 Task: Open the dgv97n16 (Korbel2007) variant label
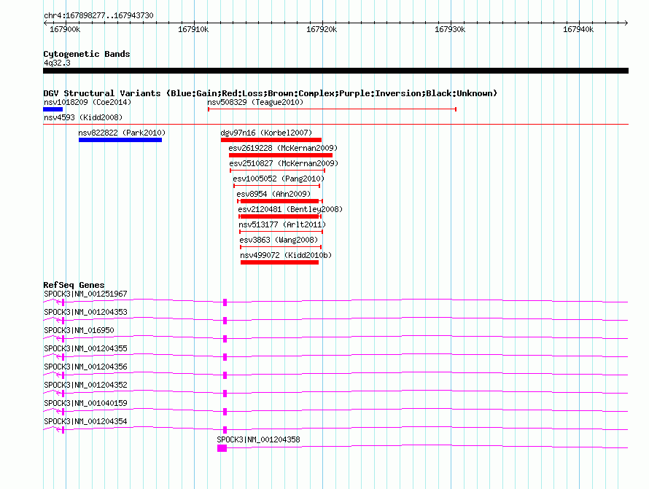266,133
